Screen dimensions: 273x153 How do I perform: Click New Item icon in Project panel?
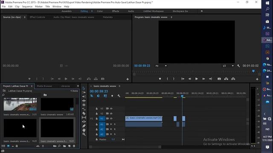69,146
